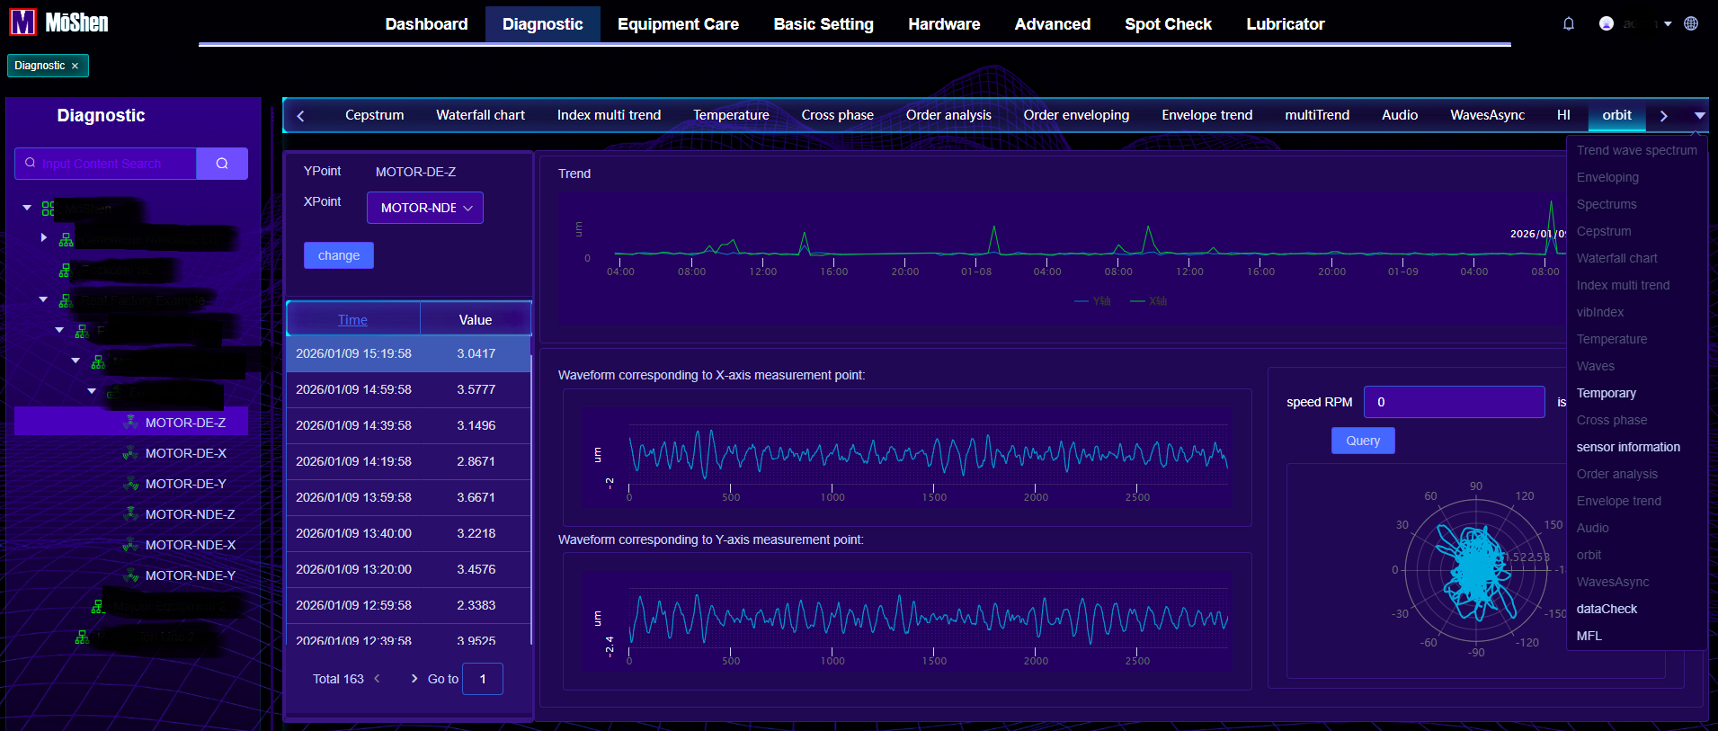Focus the Input Content Search box
The height and width of the screenshot is (731, 1718).
coord(106,164)
